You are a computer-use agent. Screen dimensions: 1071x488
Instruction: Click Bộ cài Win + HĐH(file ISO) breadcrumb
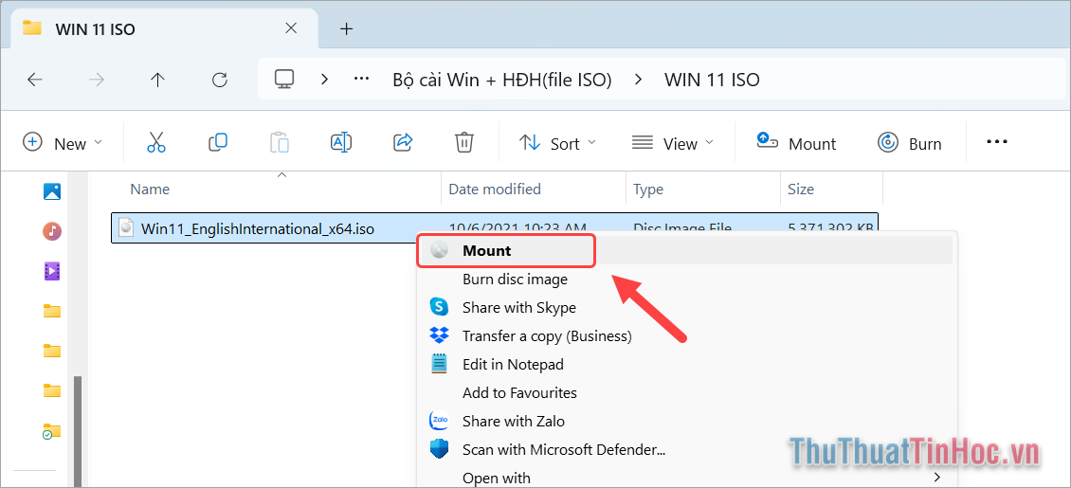[502, 80]
